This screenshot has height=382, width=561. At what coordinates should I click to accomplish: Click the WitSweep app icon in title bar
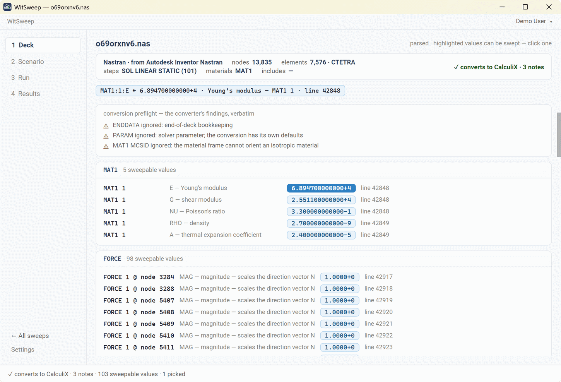click(7, 7)
